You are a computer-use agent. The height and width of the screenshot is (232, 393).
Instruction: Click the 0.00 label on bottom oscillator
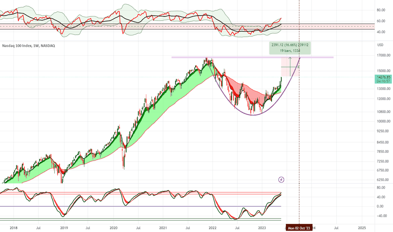tap(380, 206)
